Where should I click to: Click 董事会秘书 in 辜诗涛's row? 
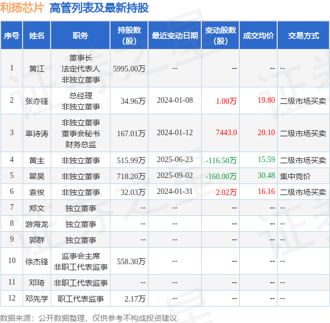coord(81,133)
